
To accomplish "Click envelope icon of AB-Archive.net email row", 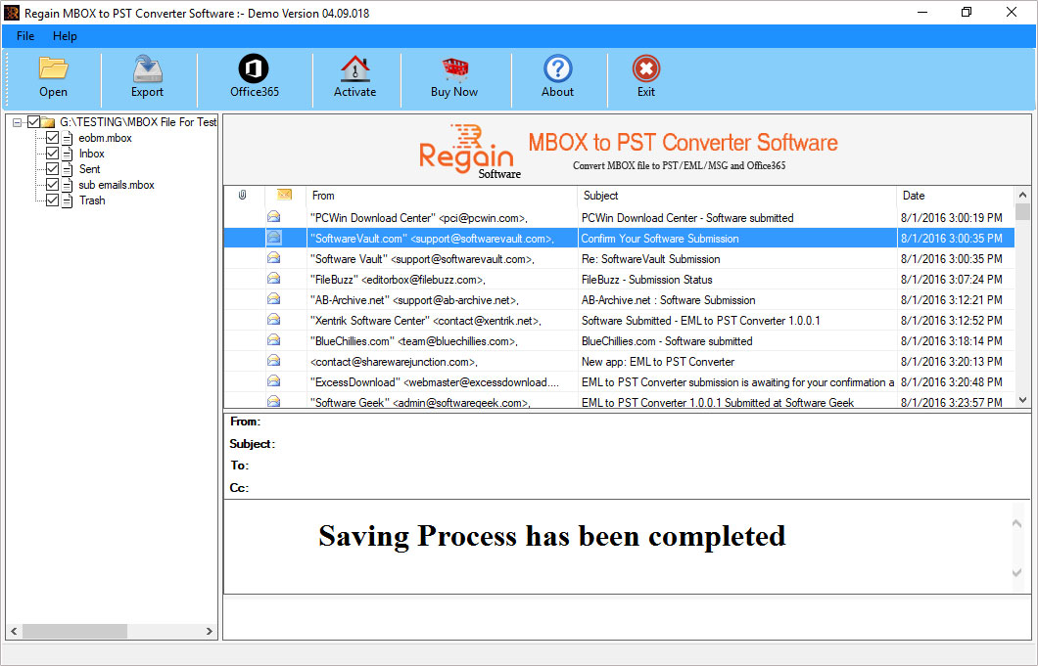I will coord(273,299).
